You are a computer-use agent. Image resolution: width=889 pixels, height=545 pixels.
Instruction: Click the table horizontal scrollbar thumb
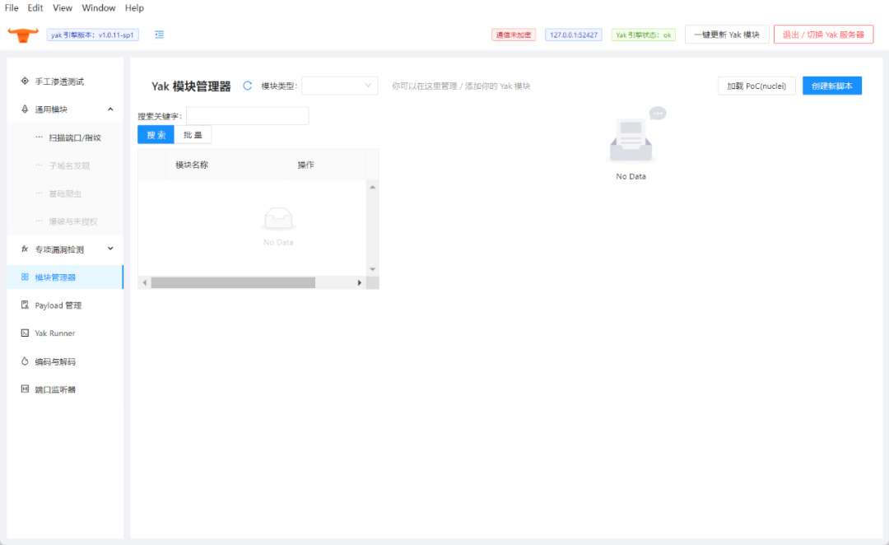coord(233,282)
